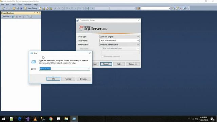217x122 pixels.
Task: Expand the Server type dropdown
Action: click(x=138, y=37)
